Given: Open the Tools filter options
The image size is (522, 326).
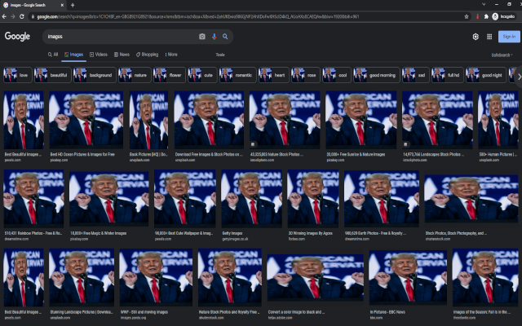Looking at the screenshot, I should coord(220,55).
